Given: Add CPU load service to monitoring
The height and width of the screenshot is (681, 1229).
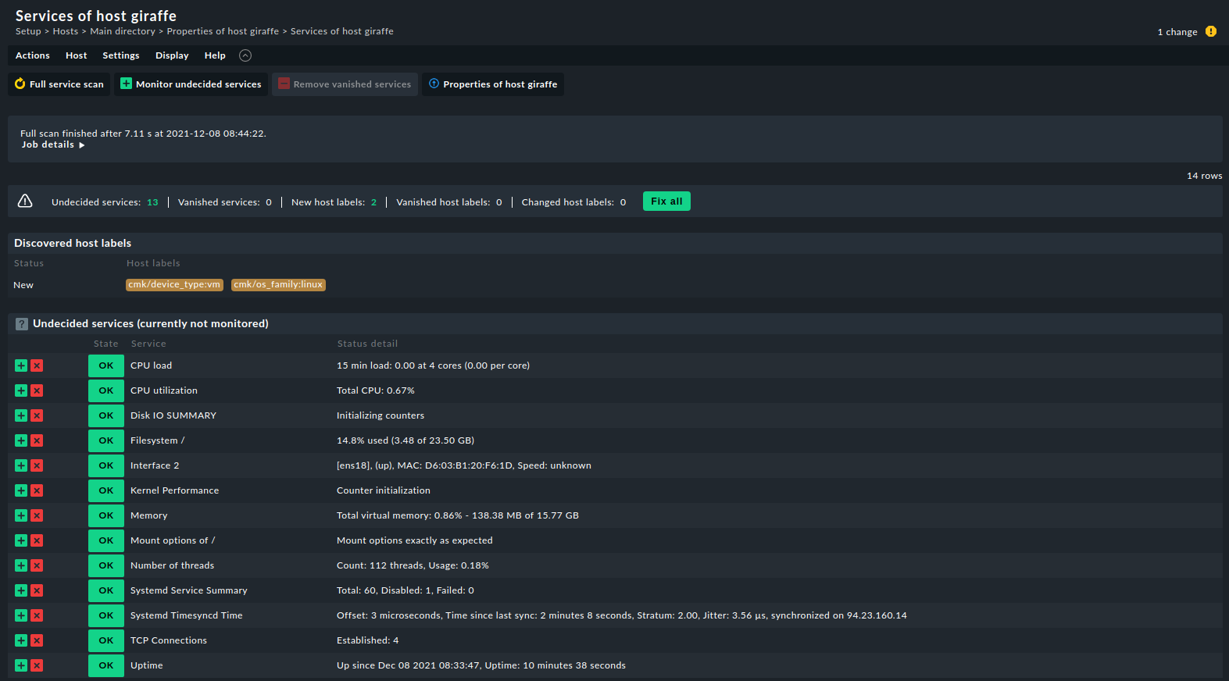Looking at the screenshot, I should point(21,365).
